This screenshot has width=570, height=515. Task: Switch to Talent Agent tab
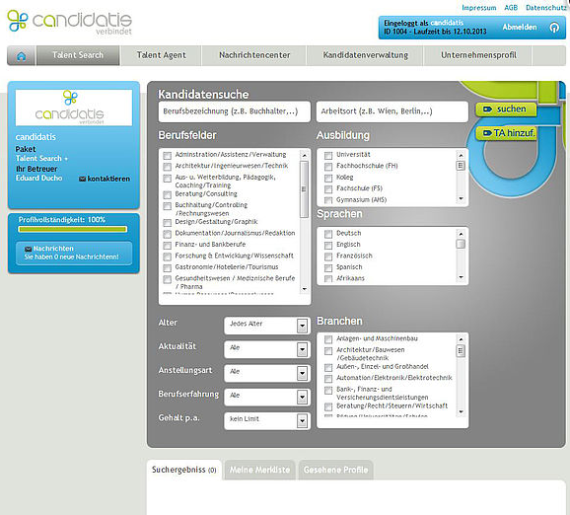pos(161,55)
